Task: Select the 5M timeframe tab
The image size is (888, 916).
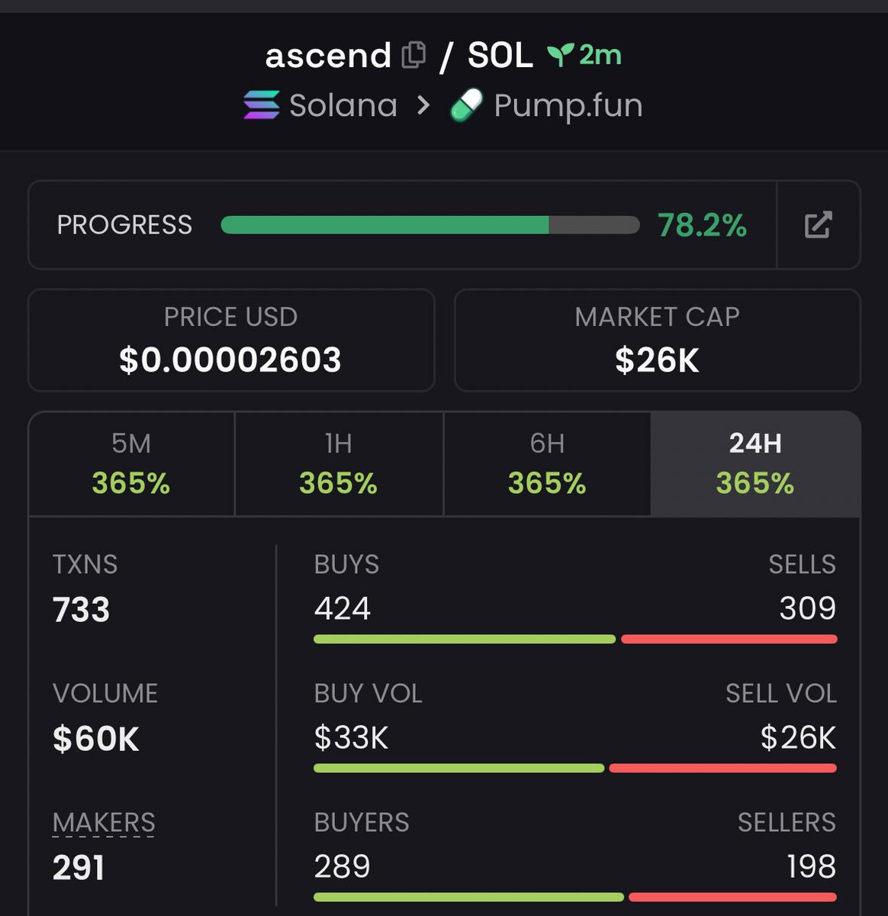Action: pos(131,464)
